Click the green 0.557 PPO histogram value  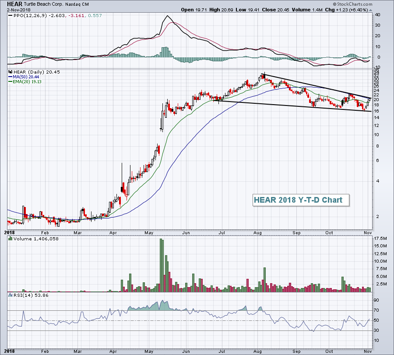click(x=95, y=16)
